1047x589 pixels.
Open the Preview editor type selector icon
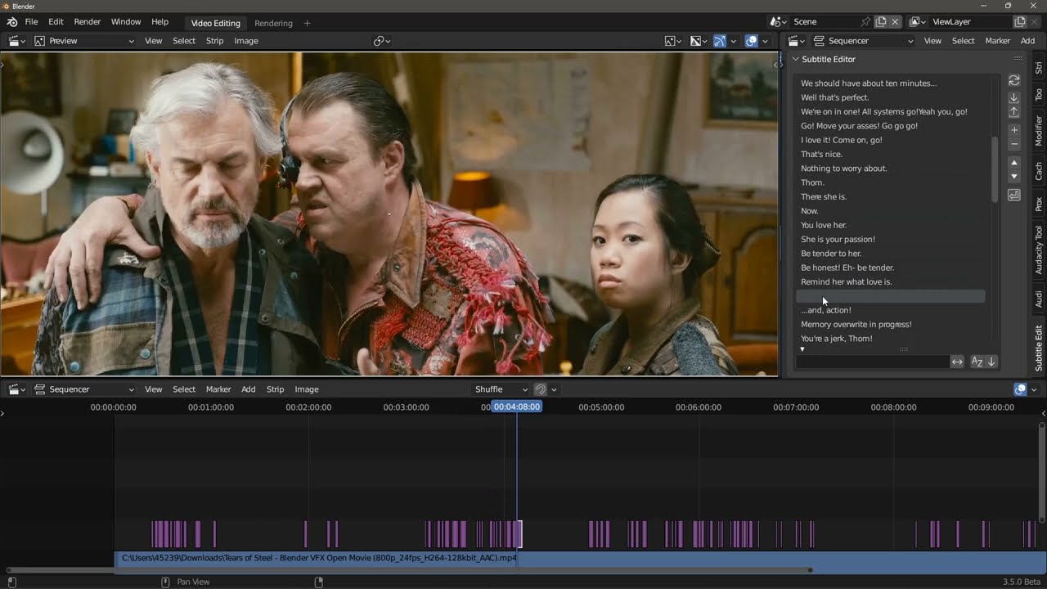(16, 41)
